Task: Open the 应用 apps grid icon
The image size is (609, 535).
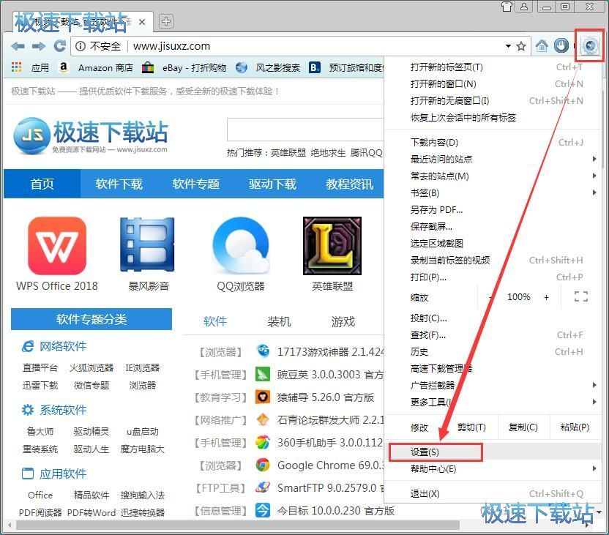Action: click(x=16, y=67)
